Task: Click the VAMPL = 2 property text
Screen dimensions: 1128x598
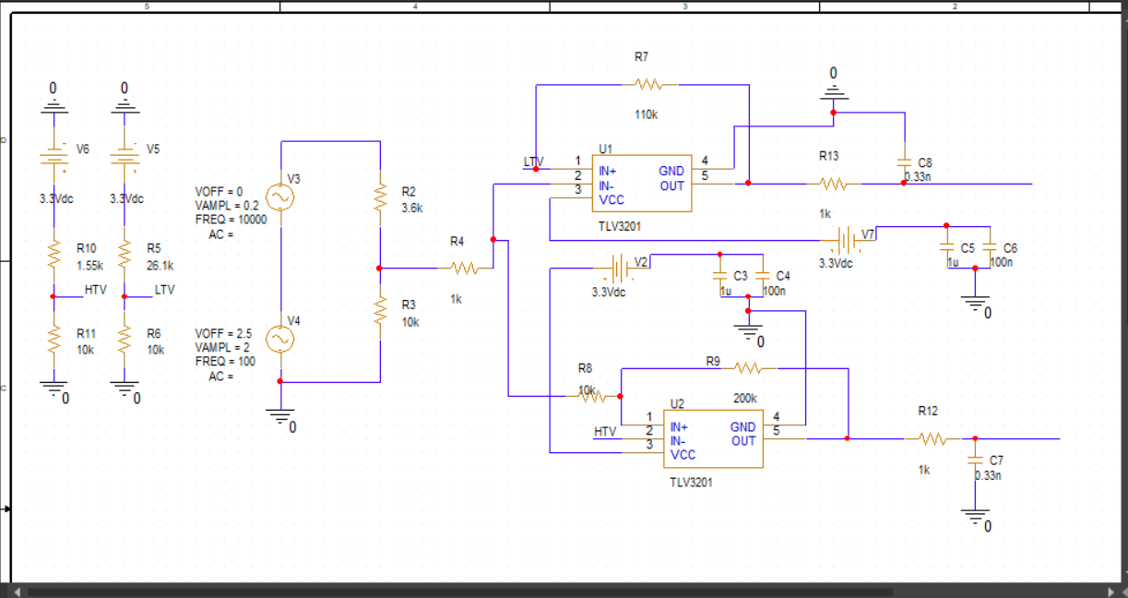Action: tap(225, 347)
